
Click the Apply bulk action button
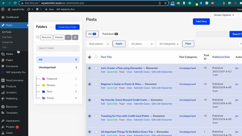(x=119, y=44)
